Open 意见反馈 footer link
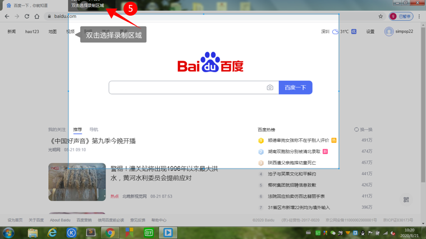The image size is (426, 239). 138,220
